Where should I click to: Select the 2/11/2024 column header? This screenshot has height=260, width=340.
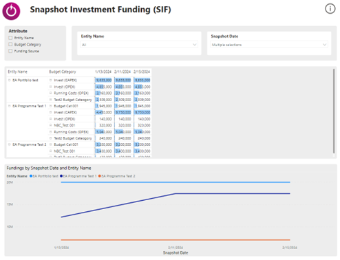[123, 72]
